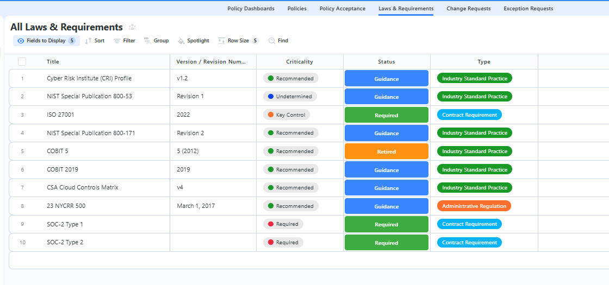The image size is (609, 285).
Task: Open CSA Cloud Controls Matrix record
Action: 82,187
